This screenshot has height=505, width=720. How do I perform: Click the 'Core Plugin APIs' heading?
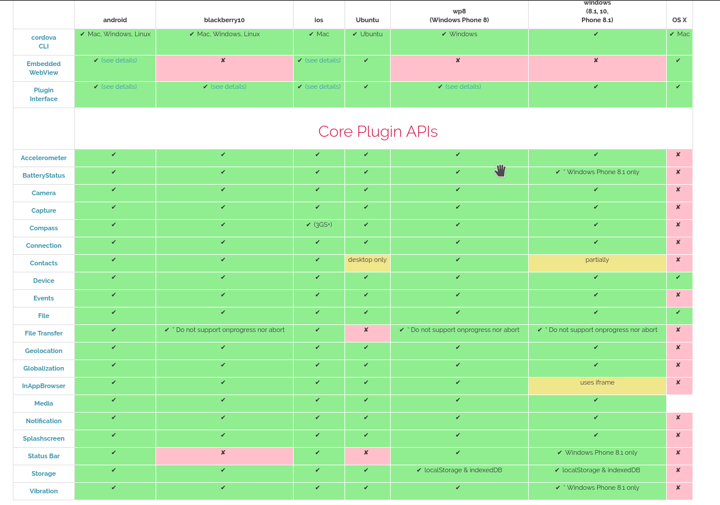point(378,132)
